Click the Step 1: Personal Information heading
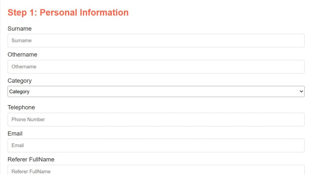The width and height of the screenshot is (312, 175). click(68, 12)
